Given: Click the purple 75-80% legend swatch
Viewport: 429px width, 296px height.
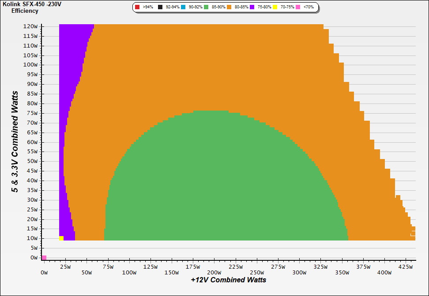Looking at the screenshot, I should point(252,7).
